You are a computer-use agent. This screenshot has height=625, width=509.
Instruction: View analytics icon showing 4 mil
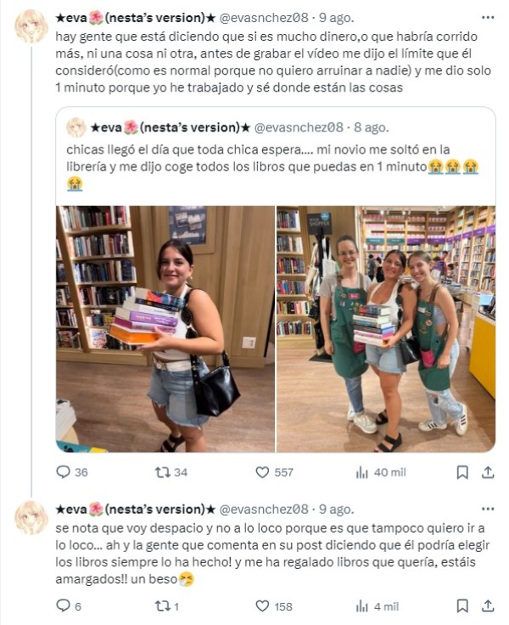[361, 606]
